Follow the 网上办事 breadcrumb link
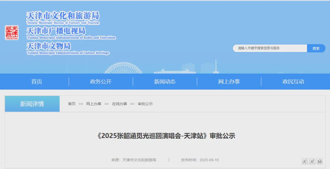 click(x=94, y=104)
